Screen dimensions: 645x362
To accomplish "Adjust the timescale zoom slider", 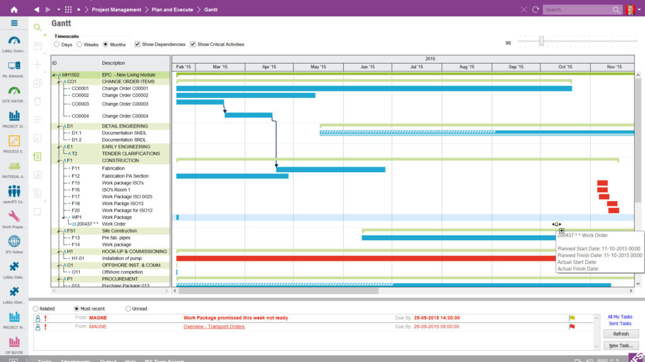I will click(540, 40).
